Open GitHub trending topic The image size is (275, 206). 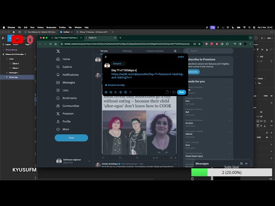coord(189,134)
